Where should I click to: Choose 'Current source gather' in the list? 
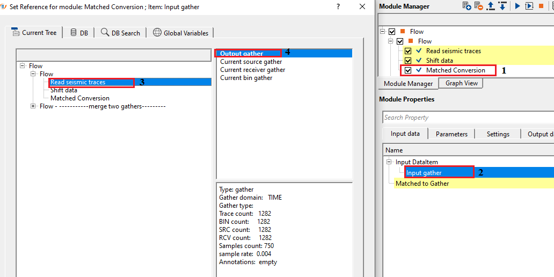point(251,62)
